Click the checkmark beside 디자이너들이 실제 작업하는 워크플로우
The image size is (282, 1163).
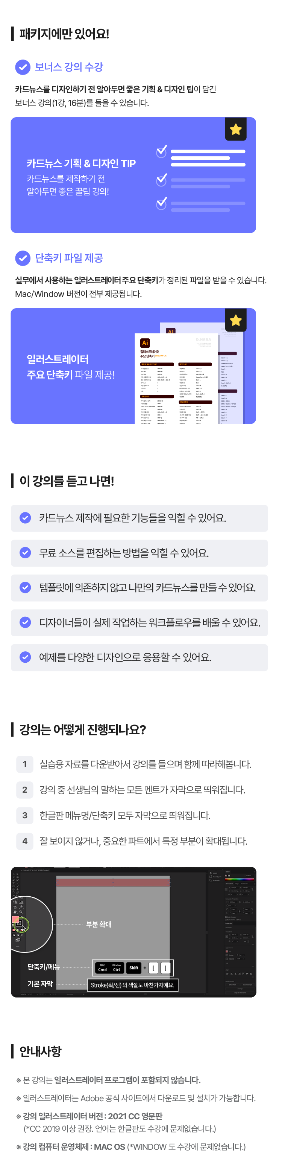25,622
